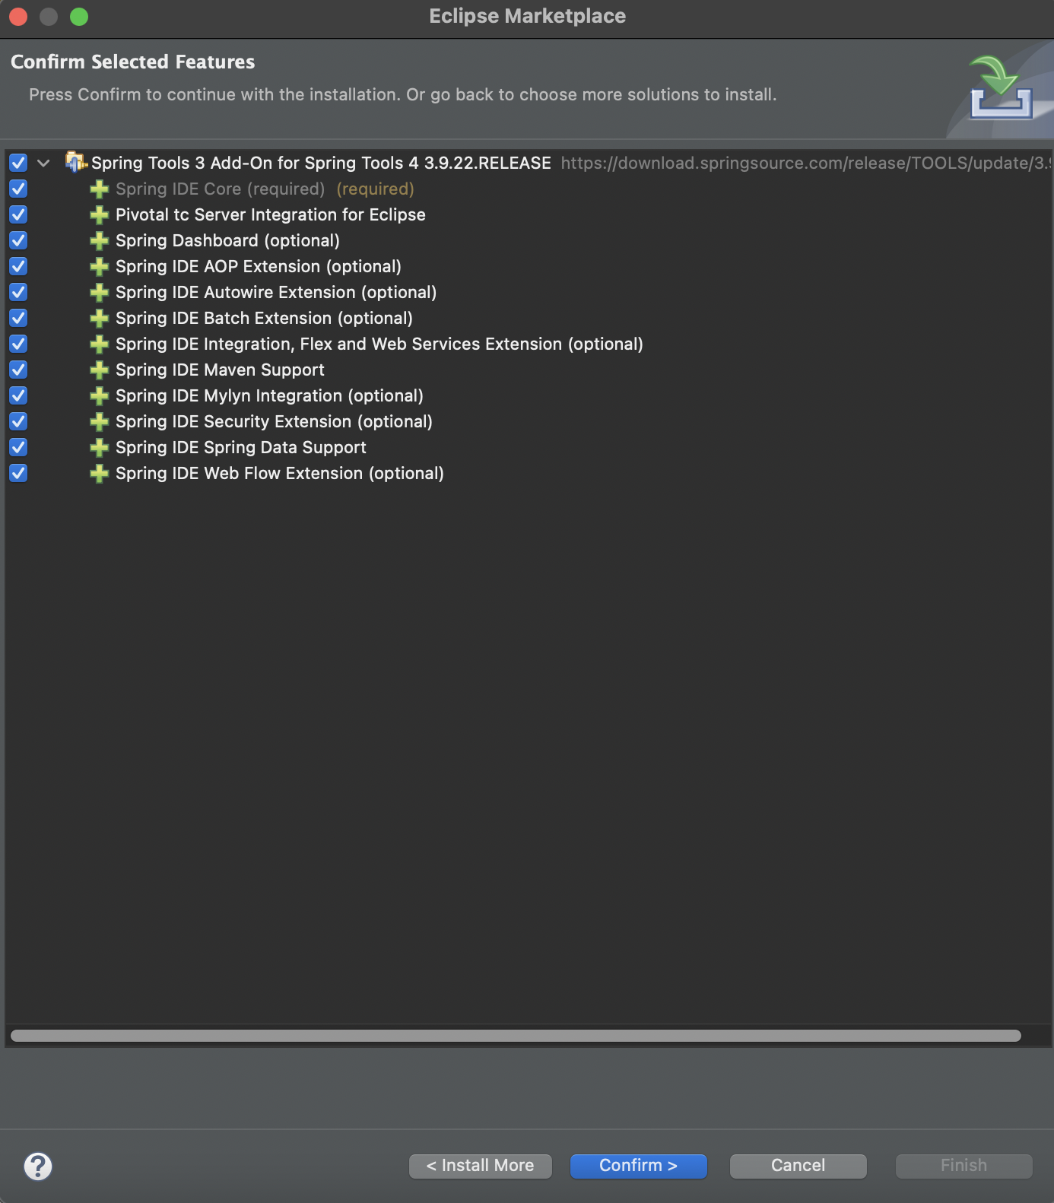Click the plus icon beside Spring IDE Core

[99, 189]
